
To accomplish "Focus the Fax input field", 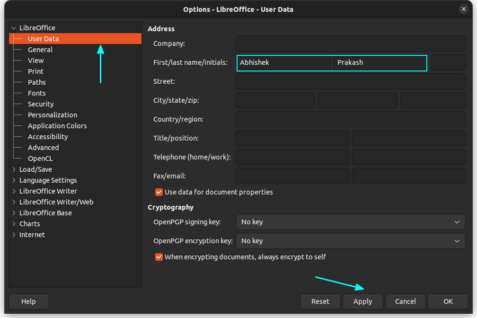I will [x=292, y=176].
